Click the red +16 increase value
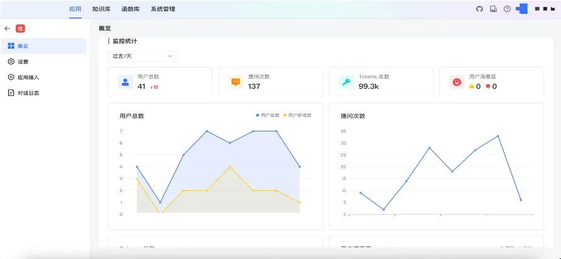 154,87
